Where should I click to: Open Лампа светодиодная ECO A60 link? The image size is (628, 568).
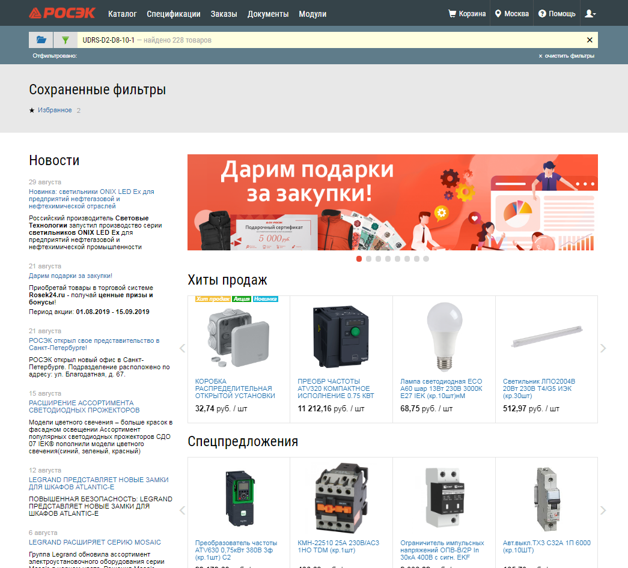(441, 388)
